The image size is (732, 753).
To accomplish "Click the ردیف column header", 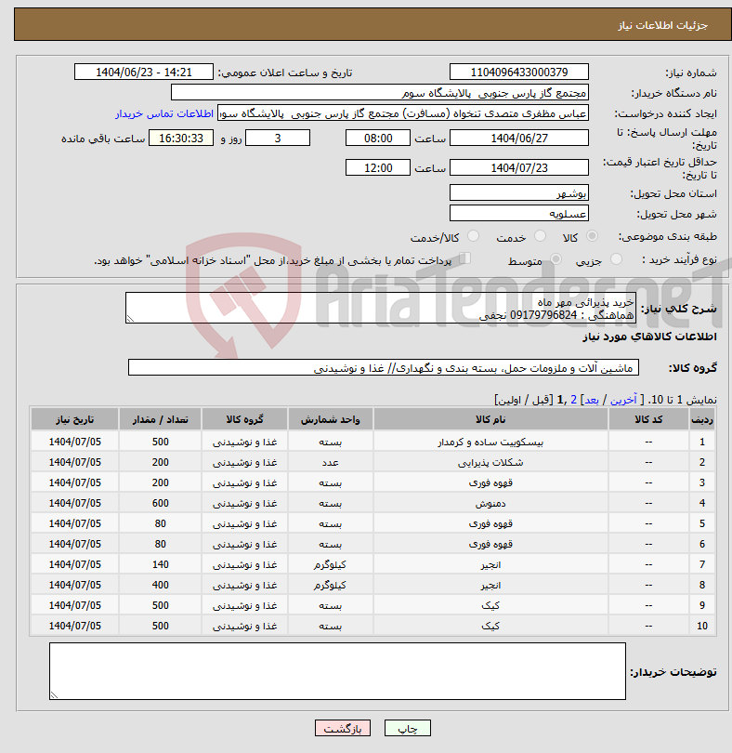I will pos(702,419).
